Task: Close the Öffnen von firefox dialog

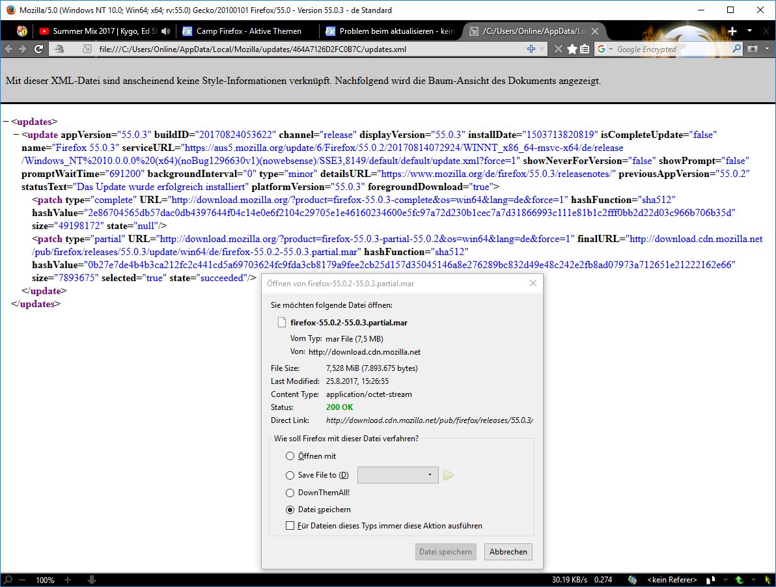Action: (x=533, y=283)
